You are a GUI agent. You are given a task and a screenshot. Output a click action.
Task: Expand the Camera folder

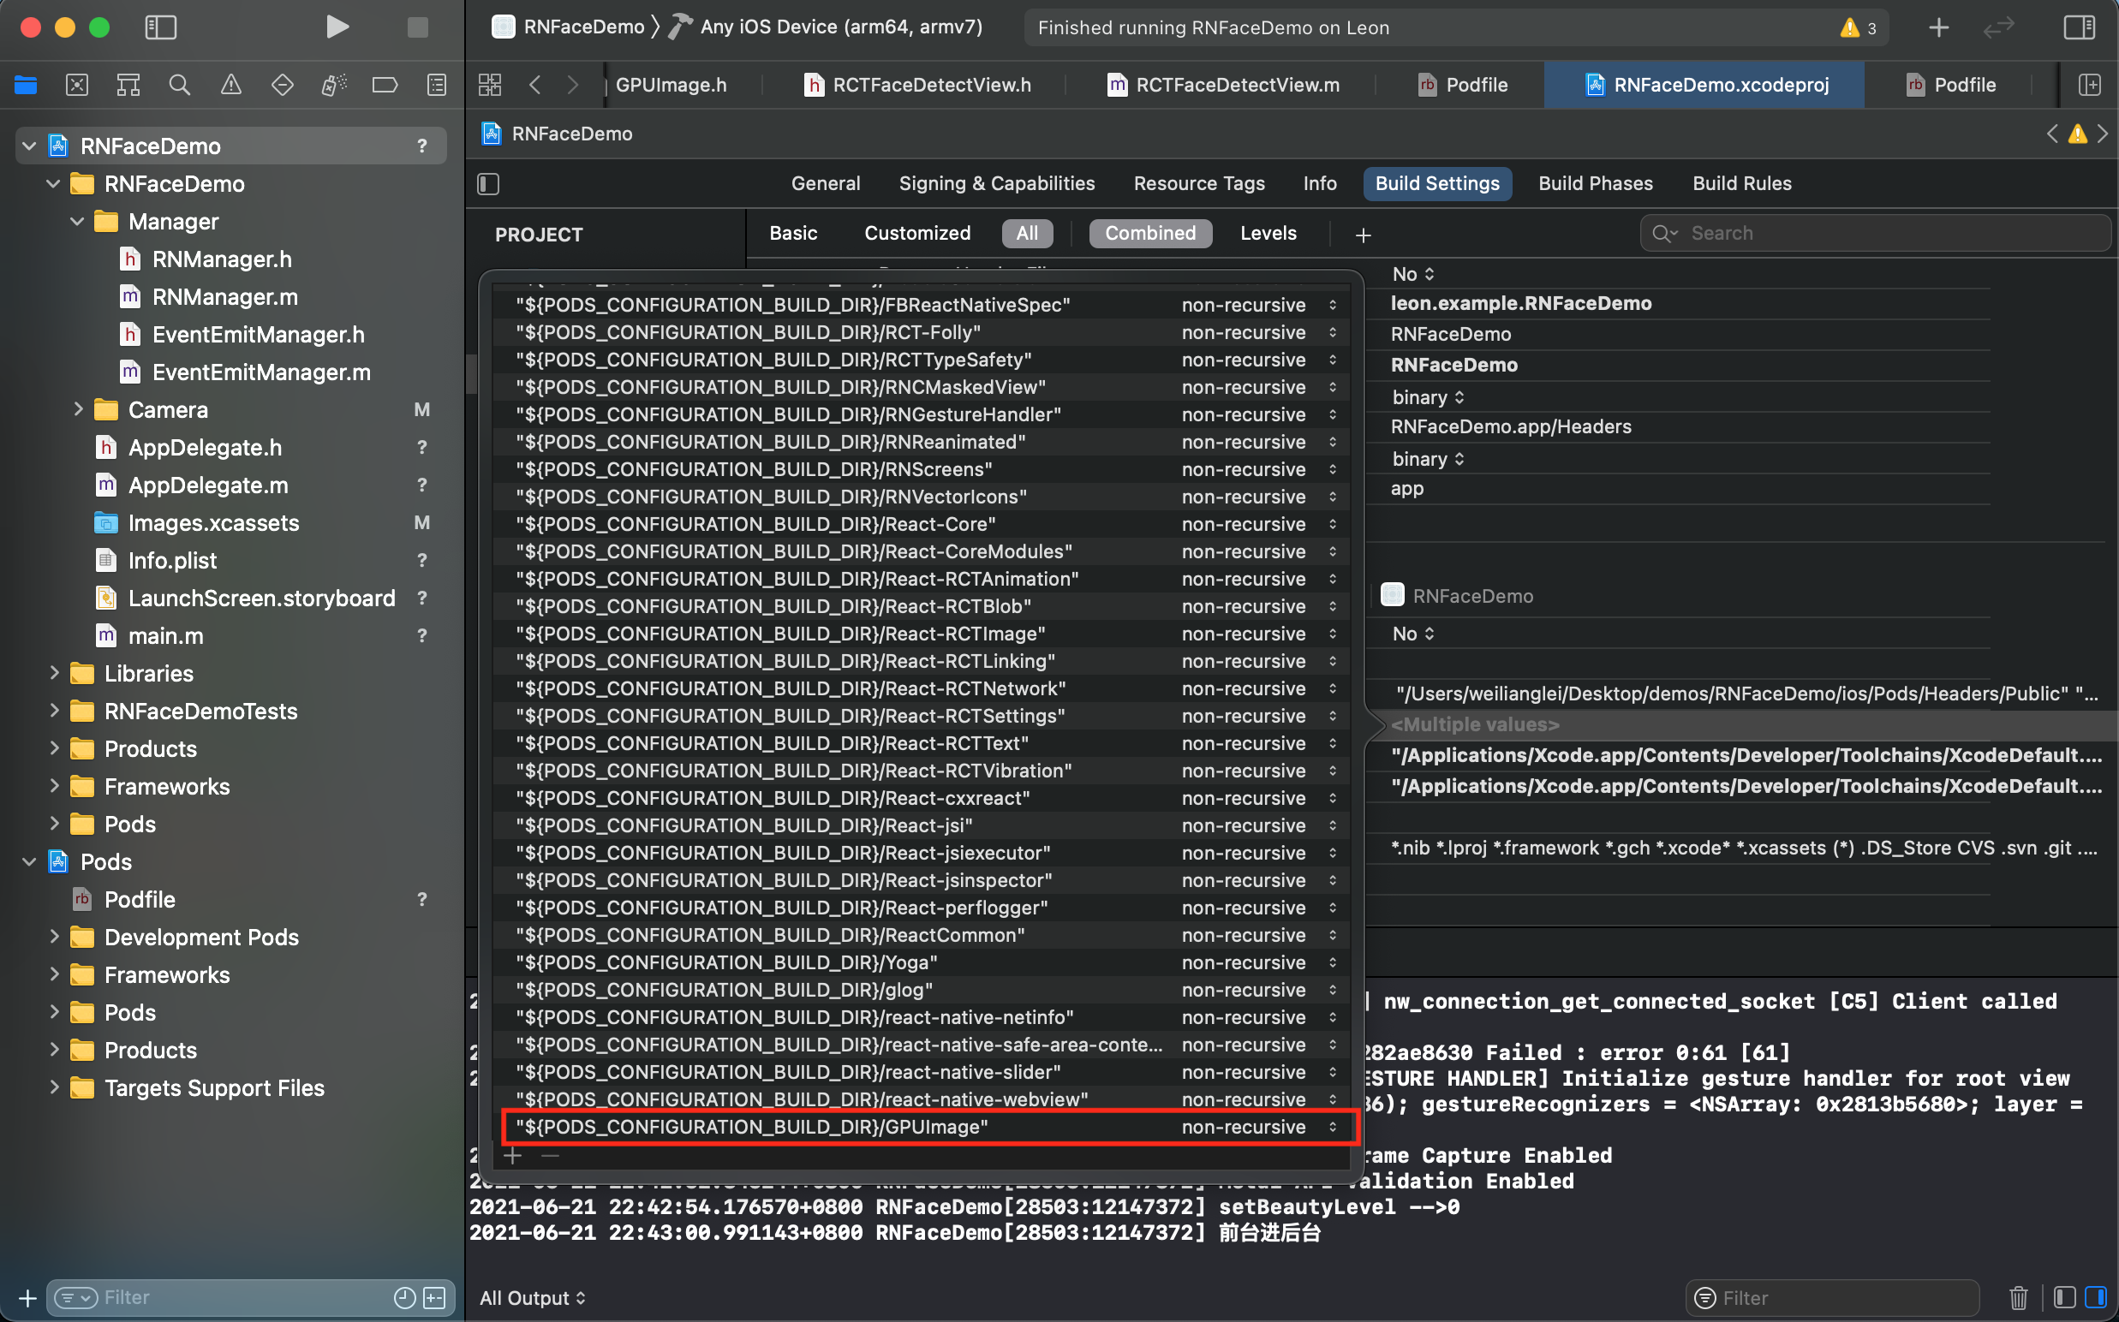(78, 409)
